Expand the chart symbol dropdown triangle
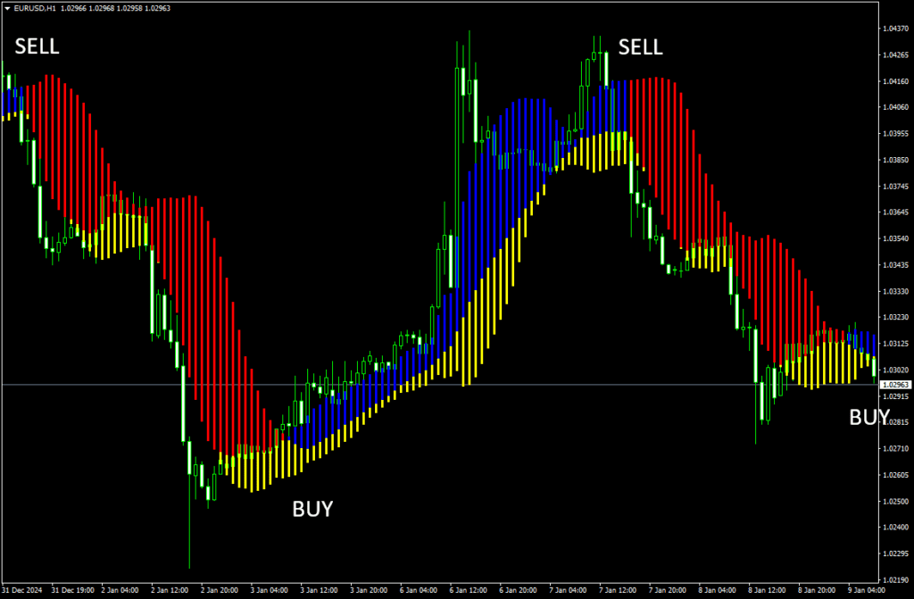 [x=9, y=6]
